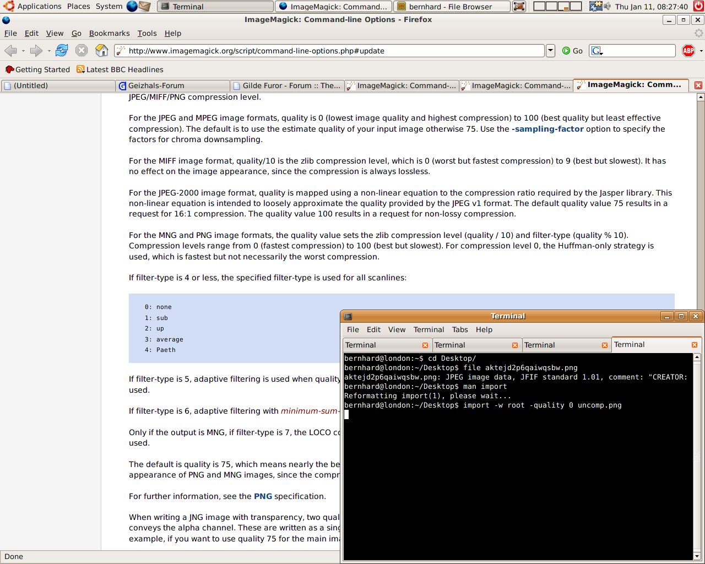Viewport: 705px width, 564px height.
Task: Open the Forward button history dropdown
Action: [x=49, y=51]
